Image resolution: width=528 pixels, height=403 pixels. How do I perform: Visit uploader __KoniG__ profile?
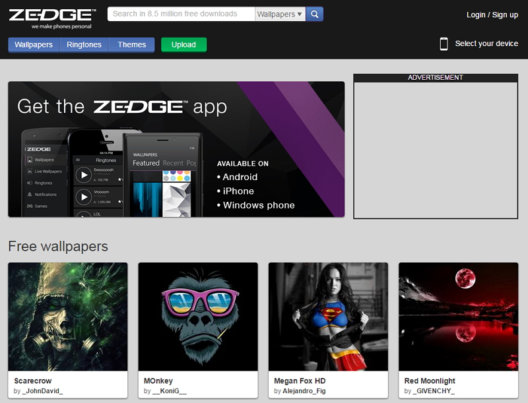[x=170, y=391]
